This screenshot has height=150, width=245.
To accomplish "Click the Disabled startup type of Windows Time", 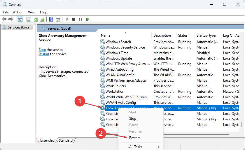I will [203, 53].
